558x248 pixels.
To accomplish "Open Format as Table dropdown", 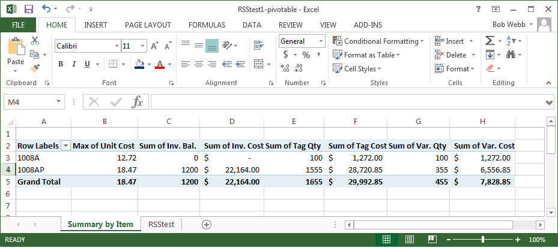I will click(x=366, y=55).
